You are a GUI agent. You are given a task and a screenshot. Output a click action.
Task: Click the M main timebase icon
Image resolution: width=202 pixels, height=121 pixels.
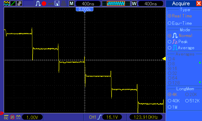coord(72,4)
